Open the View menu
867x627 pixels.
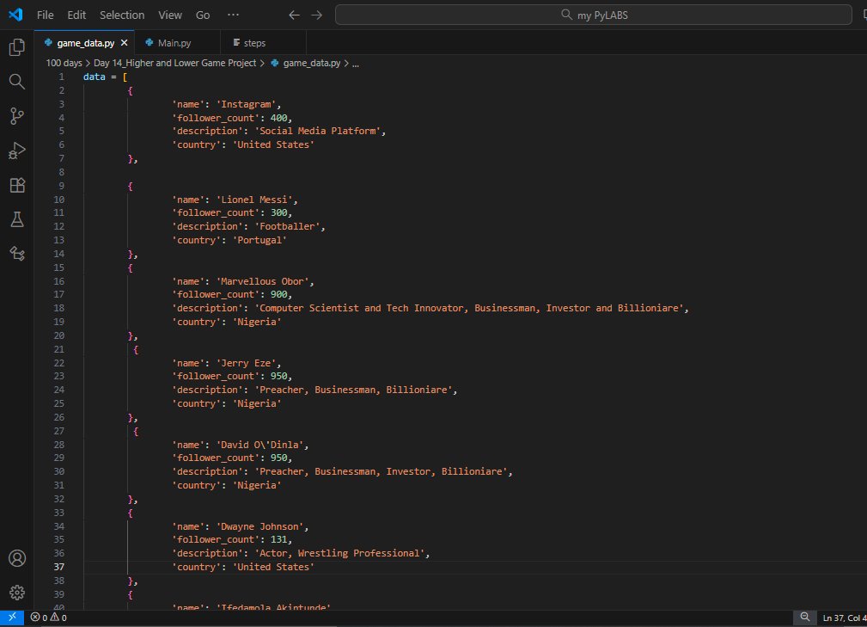[x=170, y=15]
